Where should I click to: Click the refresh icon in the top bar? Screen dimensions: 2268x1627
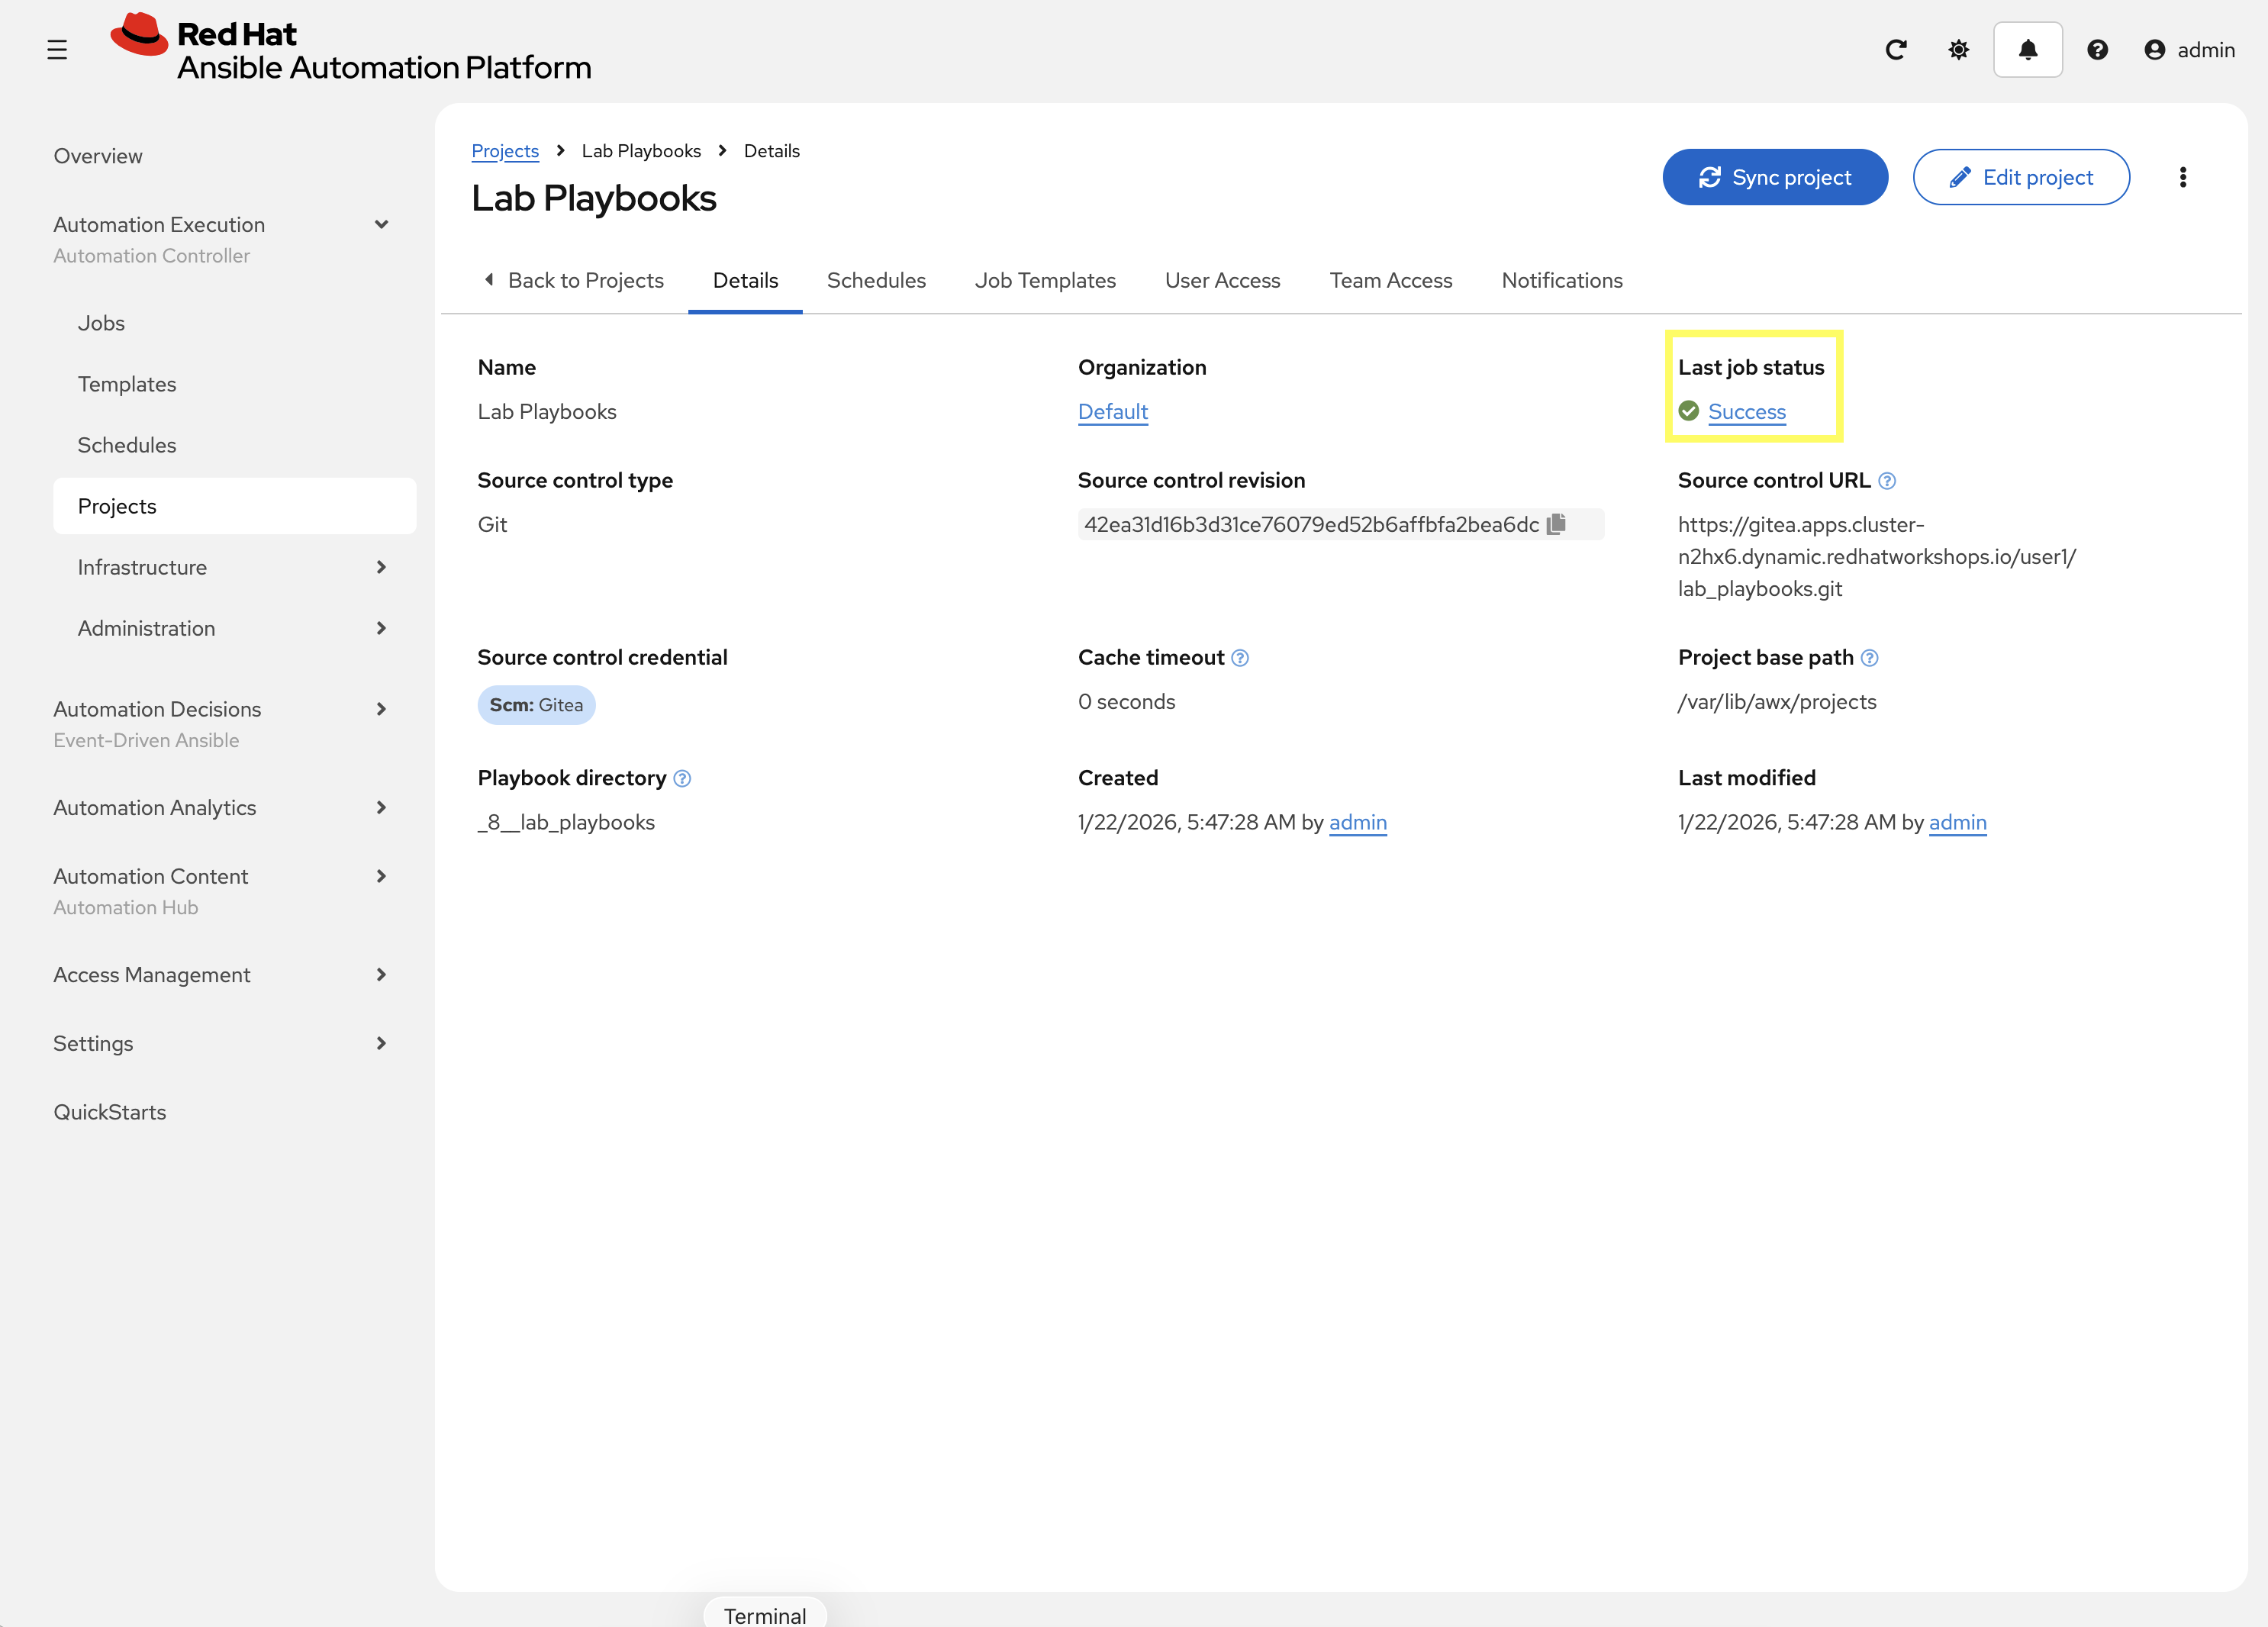1896,49
